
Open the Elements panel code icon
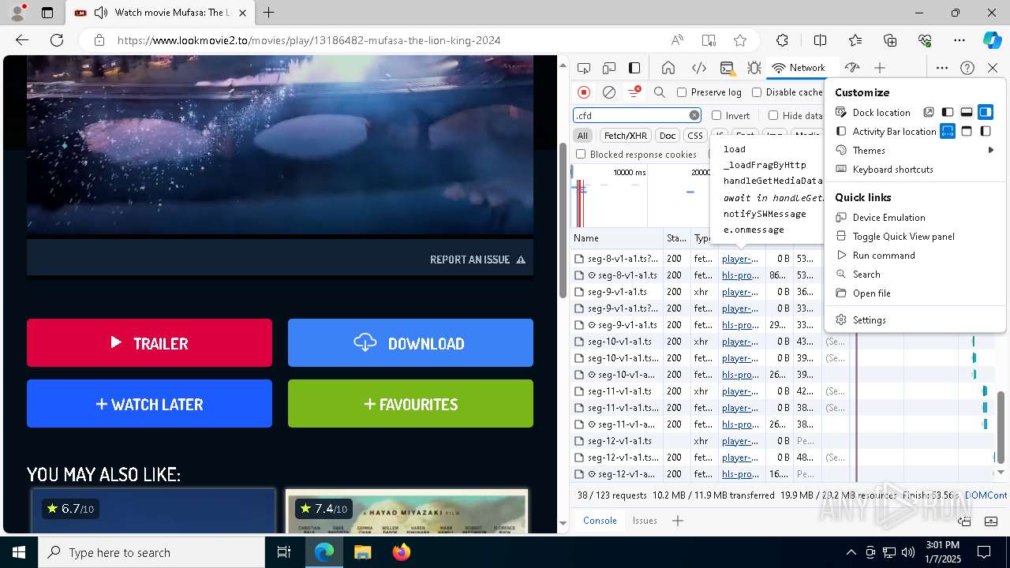click(x=698, y=68)
